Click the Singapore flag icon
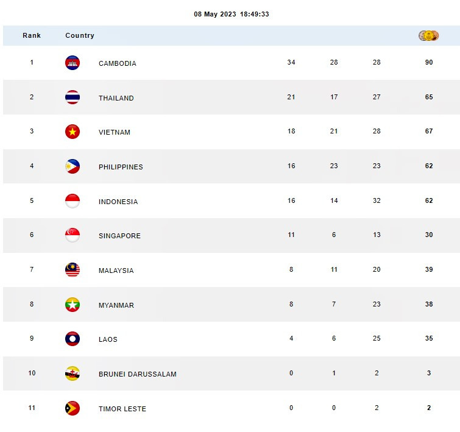 coord(73,235)
